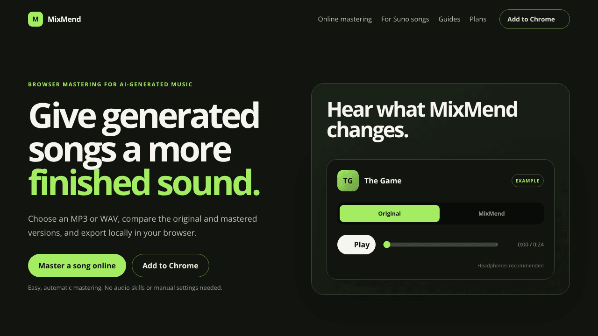Click Master a song online button
598x336 pixels.
(x=77, y=266)
